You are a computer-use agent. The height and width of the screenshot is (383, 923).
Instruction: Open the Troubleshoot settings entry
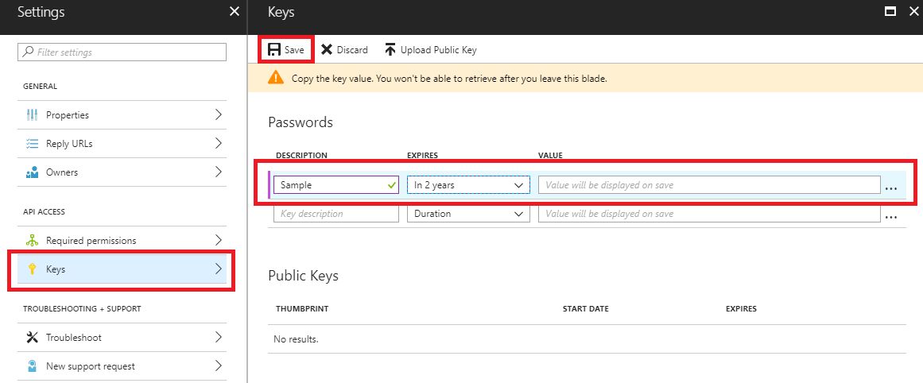pos(122,338)
